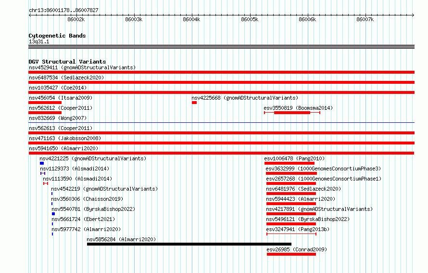The height and width of the screenshot is (273, 428).
Task: Click the small red nsv4225668 bar
Action: [194, 103]
